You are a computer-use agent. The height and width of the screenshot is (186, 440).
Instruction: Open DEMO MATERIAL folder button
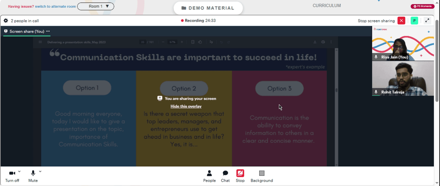[208, 8]
